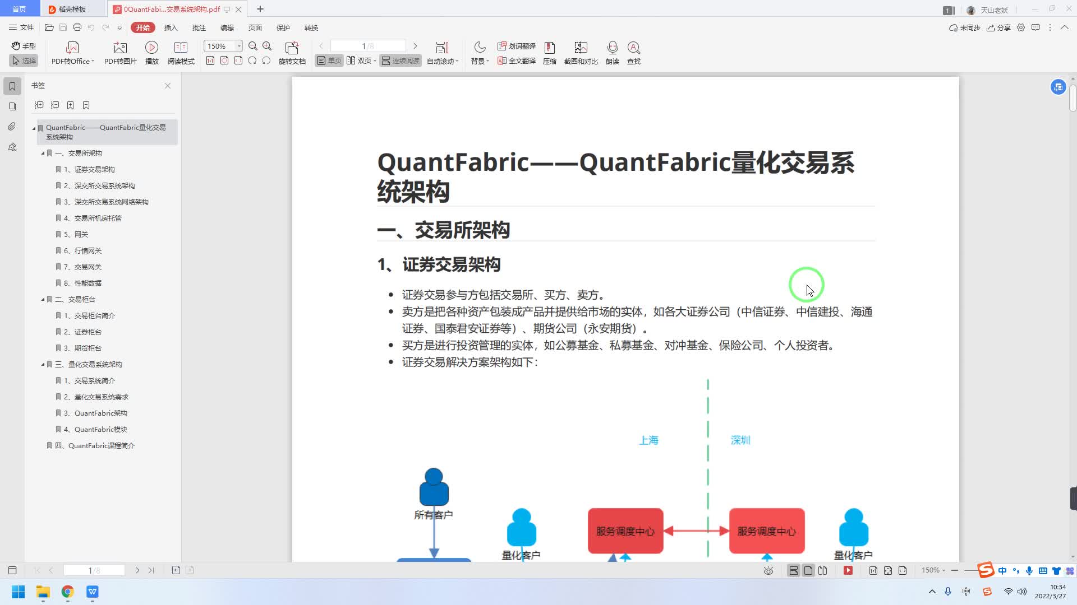Image resolution: width=1077 pixels, height=605 pixels.
Task: Click the 朗读 read aloud icon
Action: tap(612, 48)
